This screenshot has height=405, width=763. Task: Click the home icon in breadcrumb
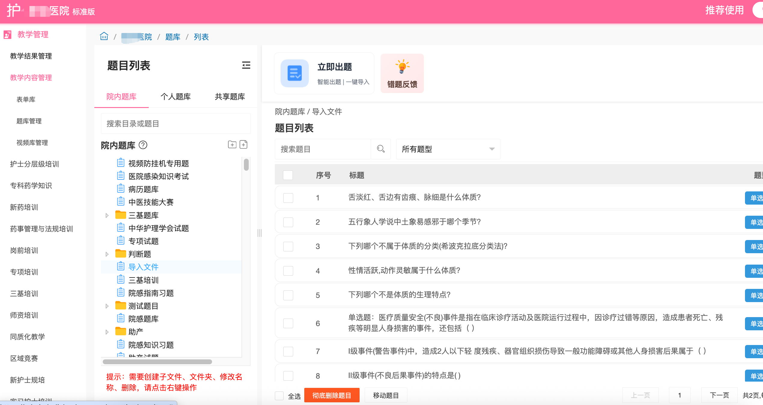[x=104, y=37]
